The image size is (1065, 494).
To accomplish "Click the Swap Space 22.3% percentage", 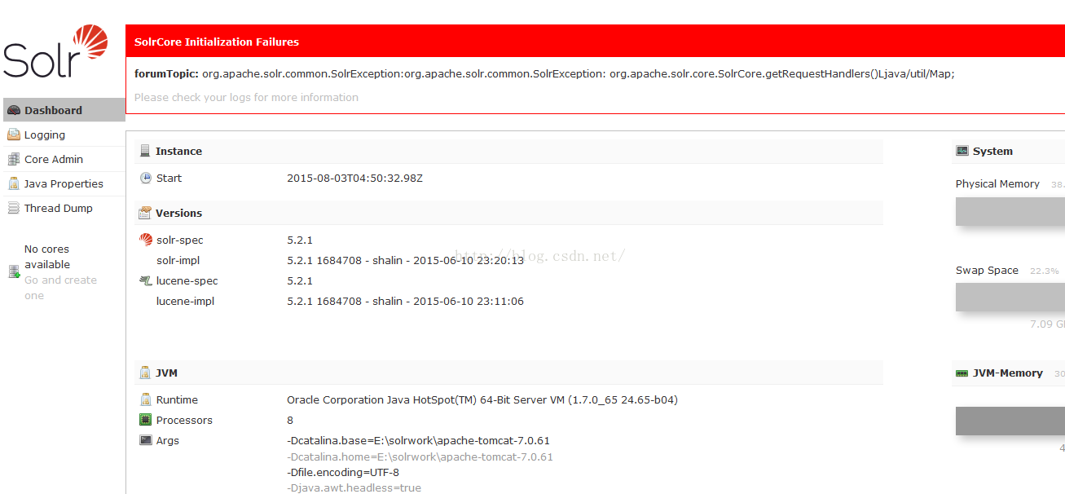I will 1045,271.
